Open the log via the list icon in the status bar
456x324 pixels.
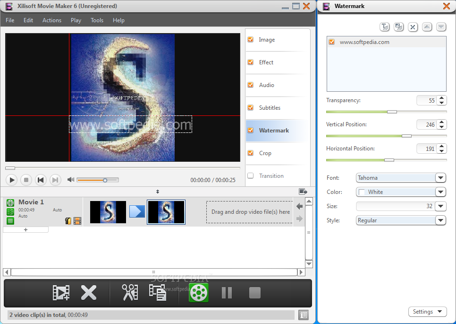coord(304,315)
